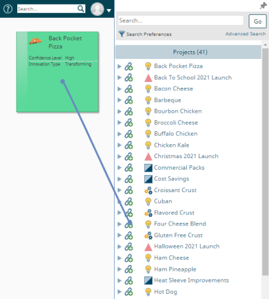Select the Gluten Free Crust project
The image size is (269, 299).
click(x=178, y=235)
